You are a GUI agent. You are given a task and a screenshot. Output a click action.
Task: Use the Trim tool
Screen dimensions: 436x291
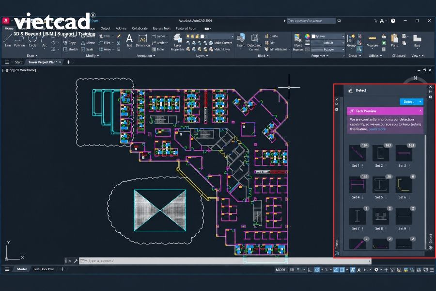(x=105, y=36)
